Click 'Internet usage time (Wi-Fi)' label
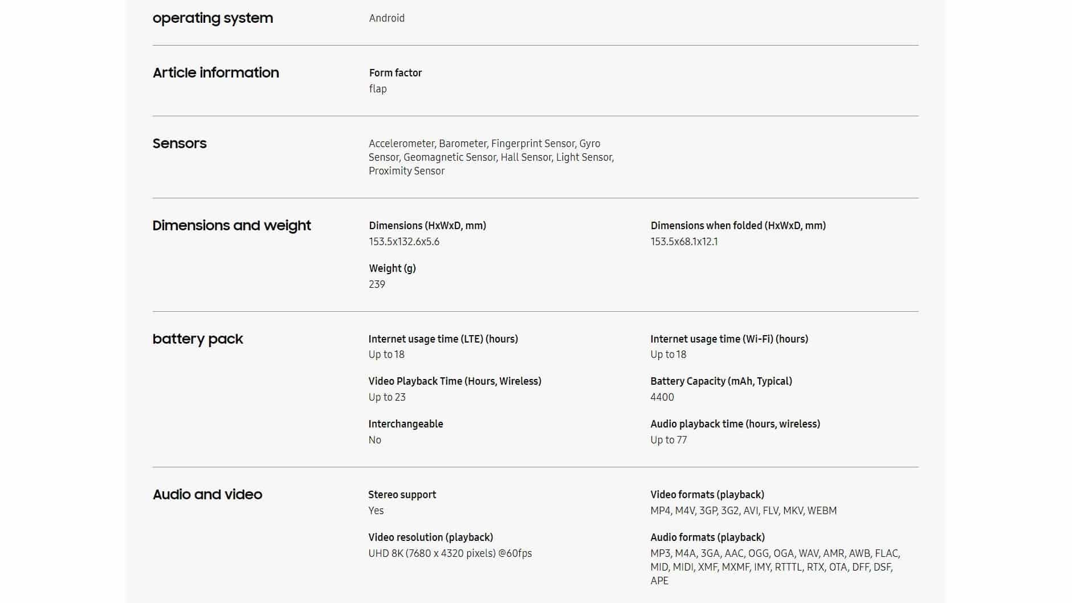 [729, 339]
